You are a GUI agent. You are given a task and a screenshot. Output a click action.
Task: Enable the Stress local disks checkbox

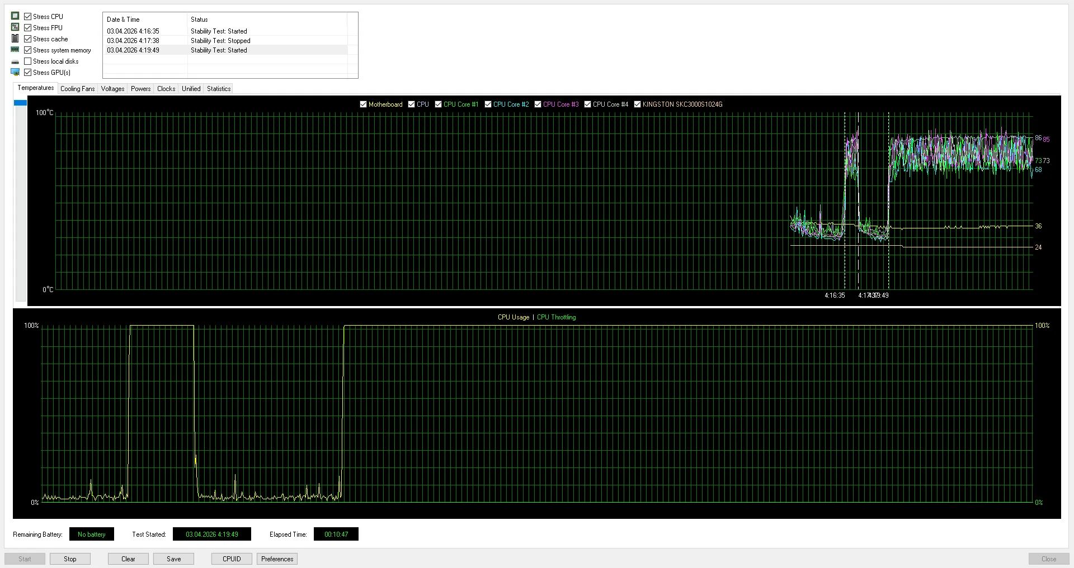pyautogui.click(x=27, y=61)
